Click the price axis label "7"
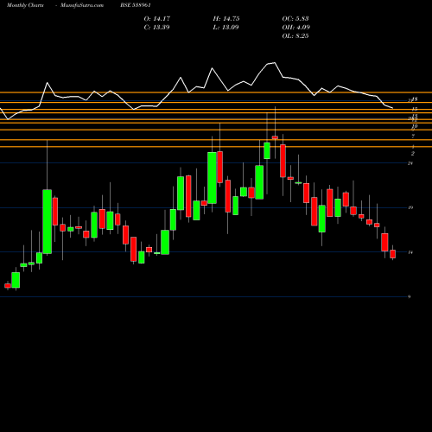The image size is (432, 432). (x=413, y=136)
